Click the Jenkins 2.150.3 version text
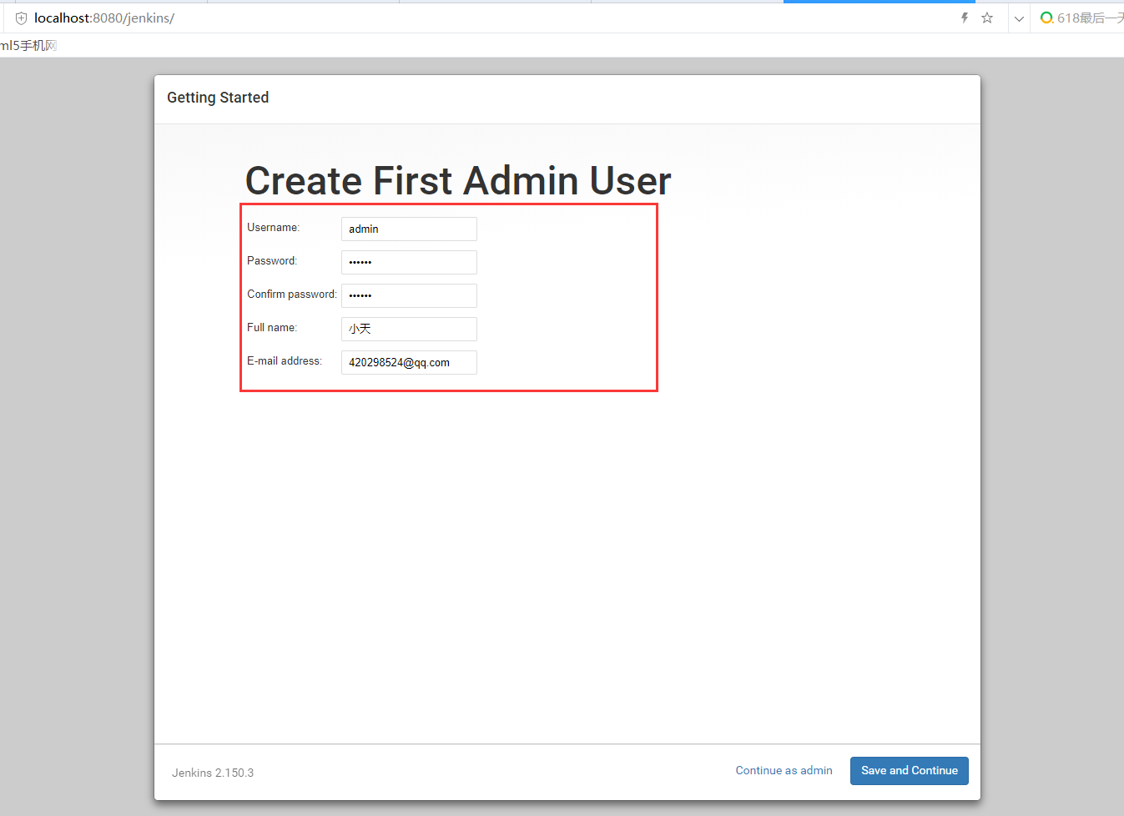This screenshot has height=816, width=1124. [213, 773]
